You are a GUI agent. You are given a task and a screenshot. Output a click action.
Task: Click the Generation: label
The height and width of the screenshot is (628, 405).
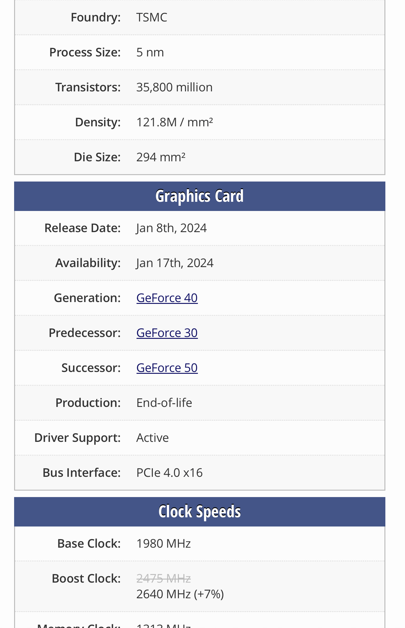(87, 298)
